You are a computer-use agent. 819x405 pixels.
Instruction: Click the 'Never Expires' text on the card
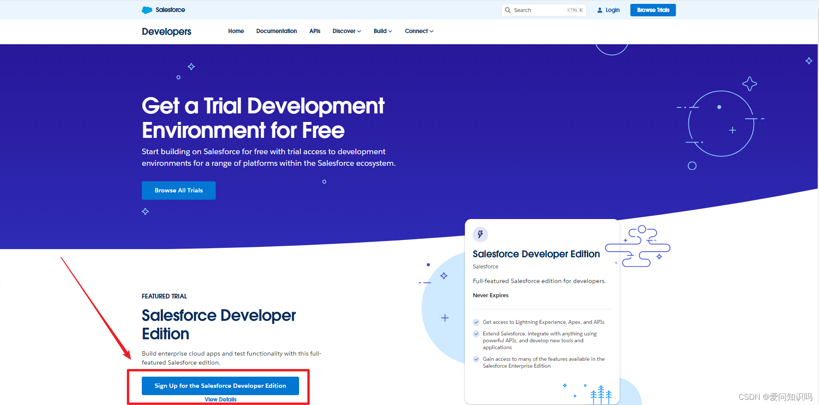[491, 295]
